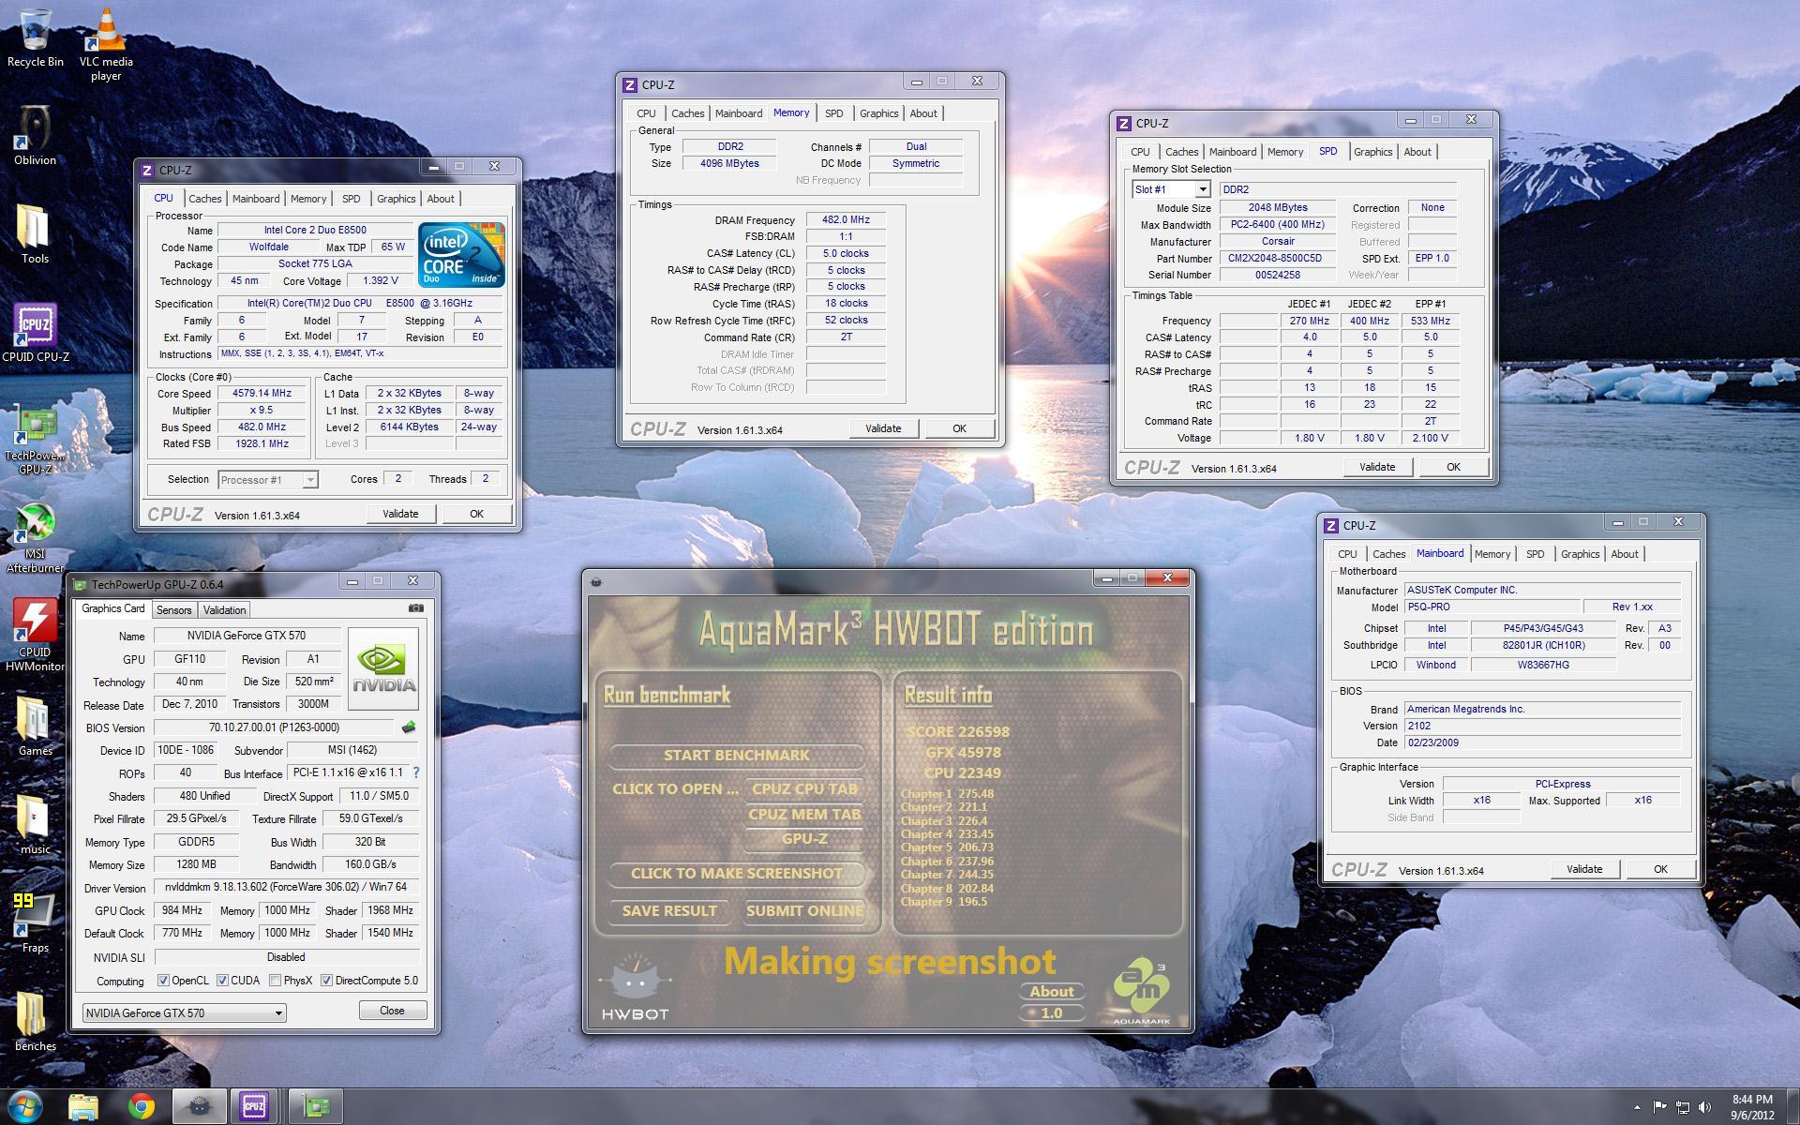
Task: Click the GPU name field in GPU-Z
Action: [247, 636]
